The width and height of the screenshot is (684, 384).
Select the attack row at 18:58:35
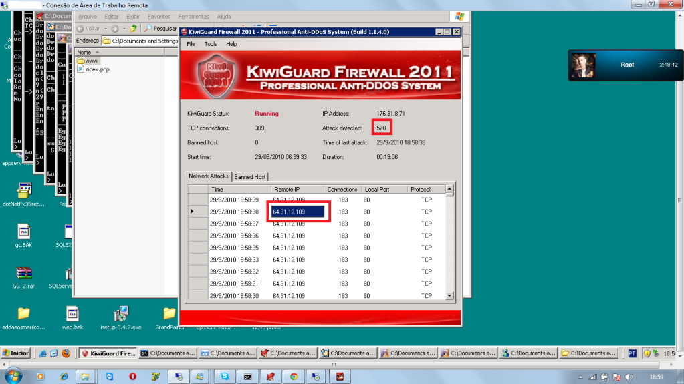point(234,248)
